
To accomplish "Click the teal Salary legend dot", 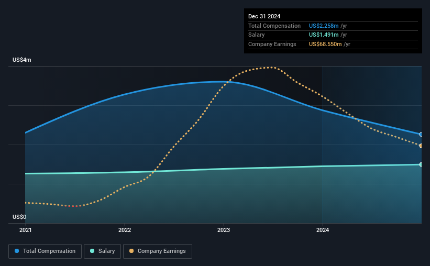I will pyautogui.click(x=92, y=251).
